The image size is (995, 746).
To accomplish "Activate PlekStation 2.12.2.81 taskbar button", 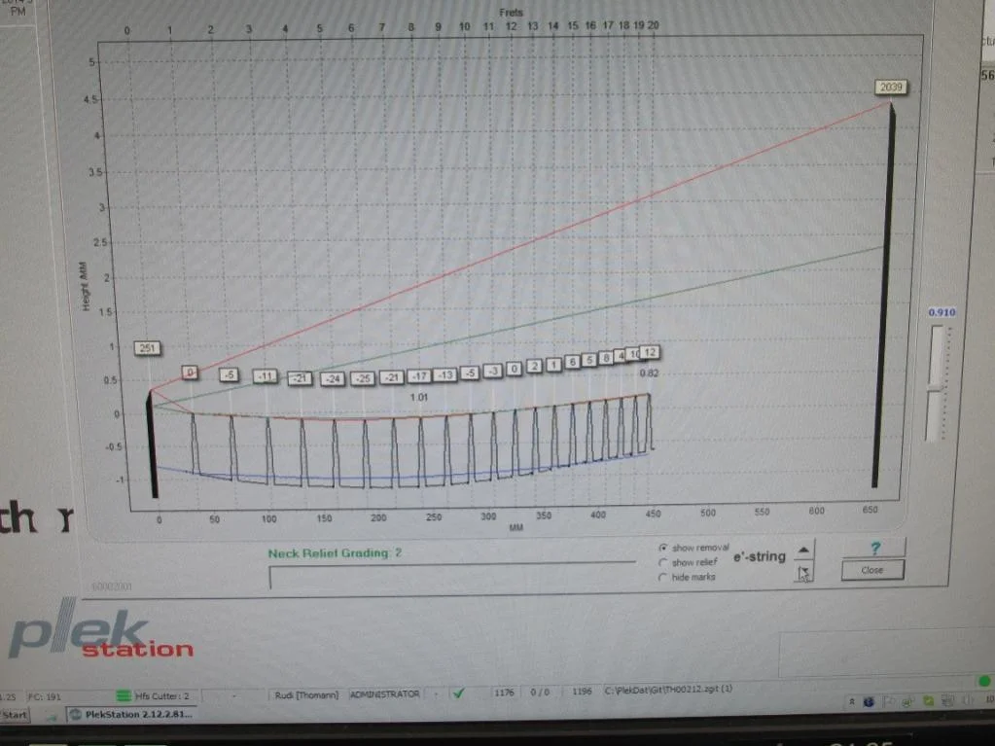I will click(131, 714).
